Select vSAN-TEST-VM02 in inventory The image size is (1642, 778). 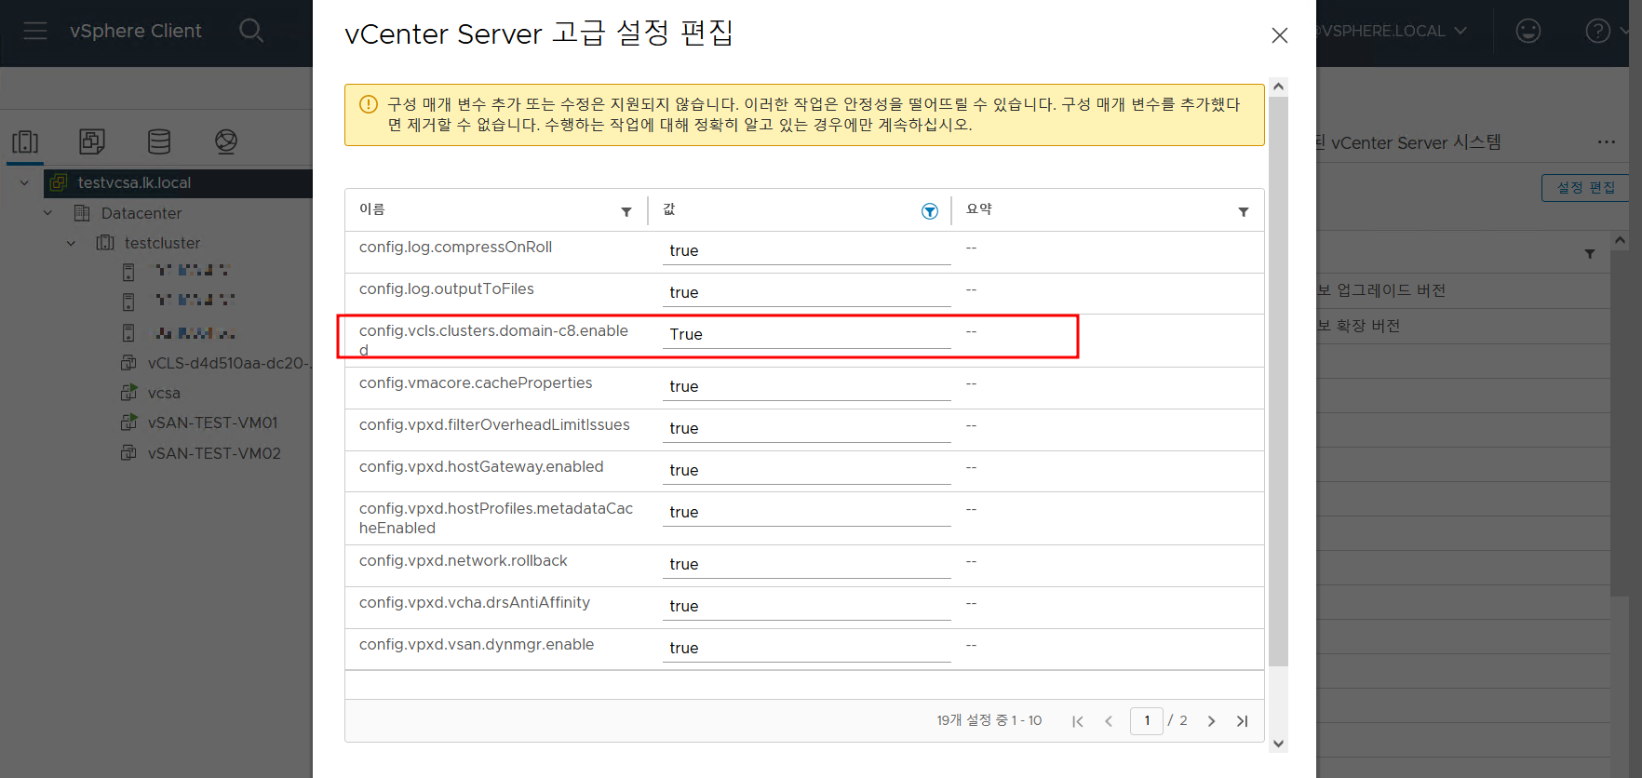coord(213,453)
